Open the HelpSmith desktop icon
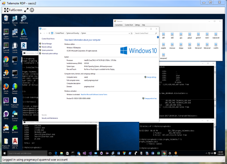The width and height of the screenshot is (227, 164). pos(6,74)
